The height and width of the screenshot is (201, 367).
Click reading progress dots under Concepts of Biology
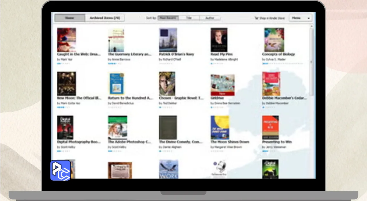click(x=282, y=63)
